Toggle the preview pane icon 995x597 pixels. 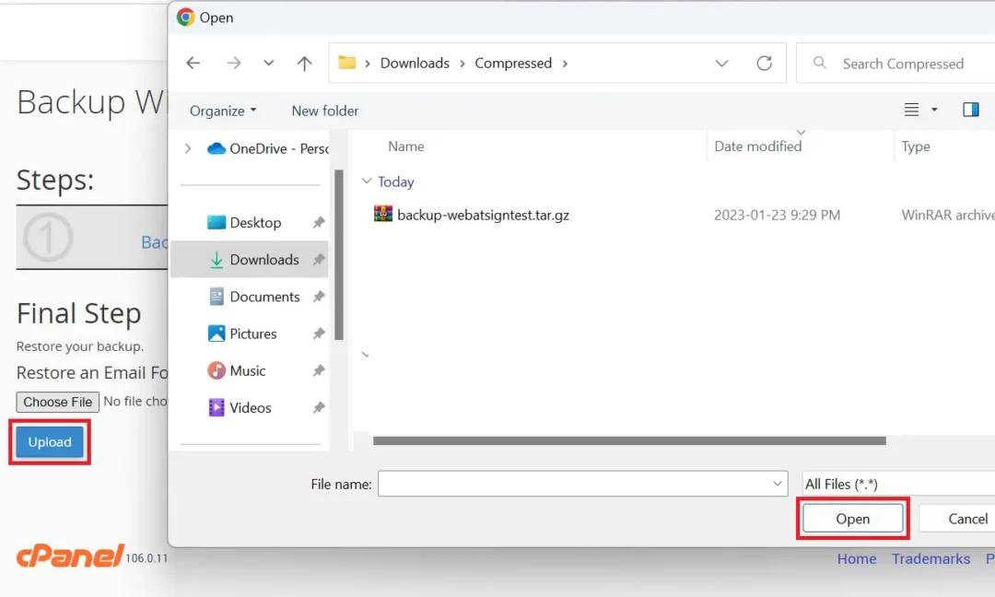pyautogui.click(x=970, y=110)
